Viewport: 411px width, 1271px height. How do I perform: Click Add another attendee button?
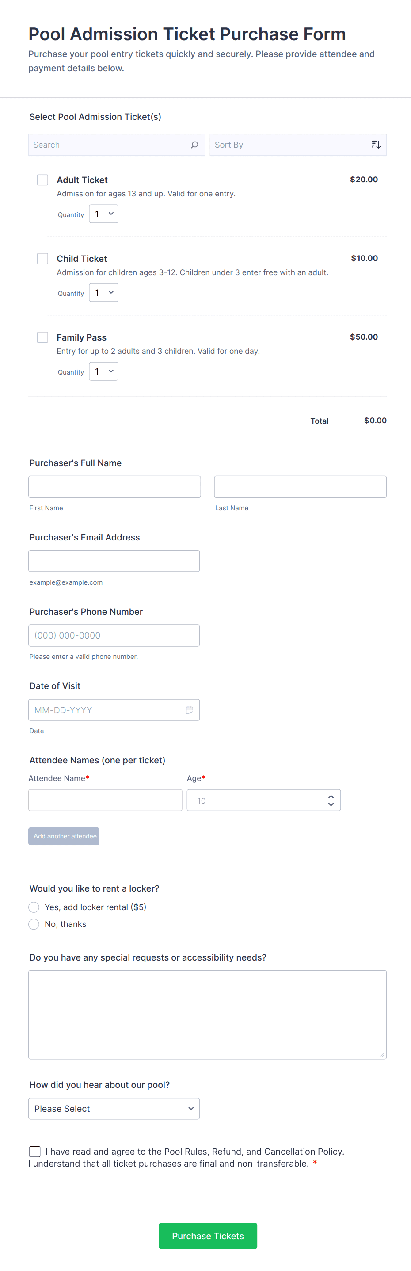(x=64, y=836)
